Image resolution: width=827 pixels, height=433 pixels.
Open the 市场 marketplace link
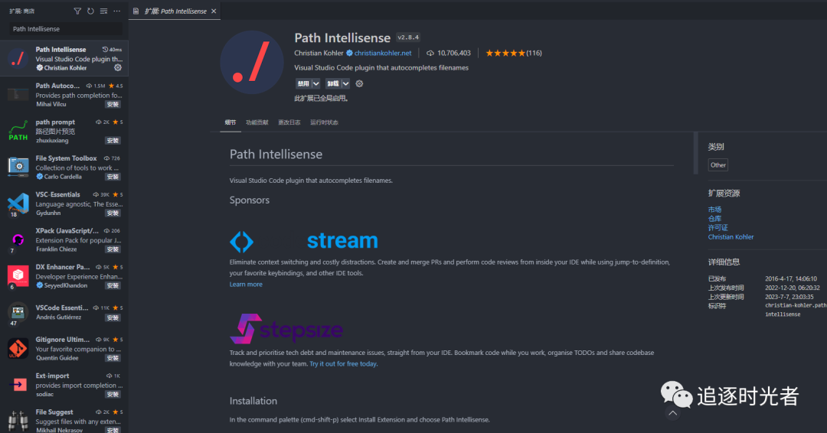click(714, 210)
